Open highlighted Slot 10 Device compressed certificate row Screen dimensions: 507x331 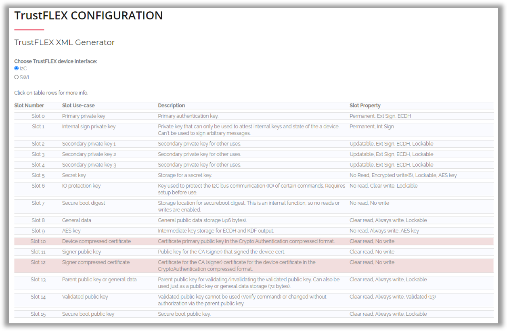point(96,241)
